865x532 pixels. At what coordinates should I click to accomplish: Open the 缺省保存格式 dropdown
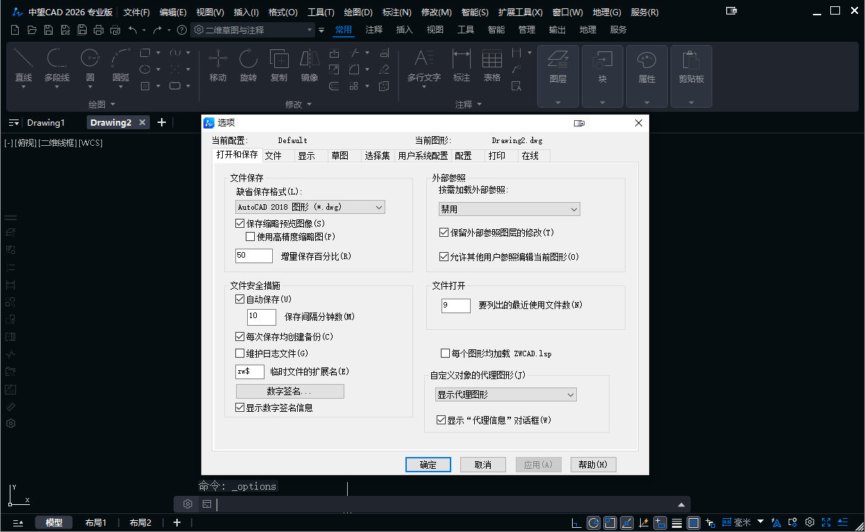pos(310,207)
